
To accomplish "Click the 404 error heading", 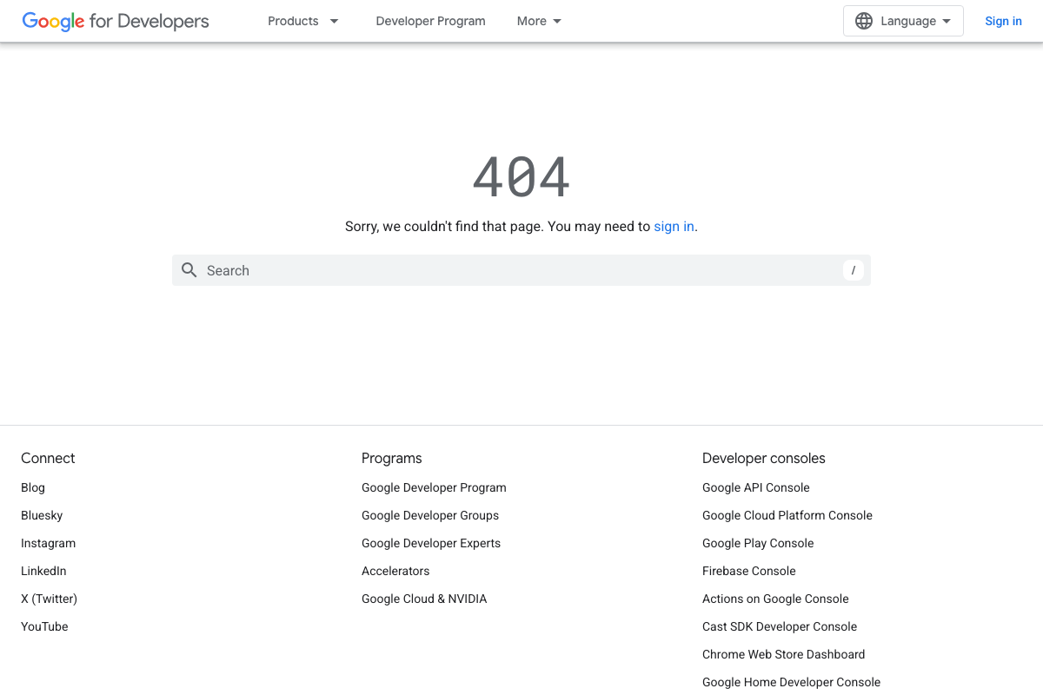I will click(521, 176).
